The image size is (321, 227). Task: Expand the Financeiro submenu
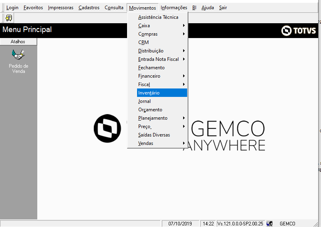(x=162, y=76)
